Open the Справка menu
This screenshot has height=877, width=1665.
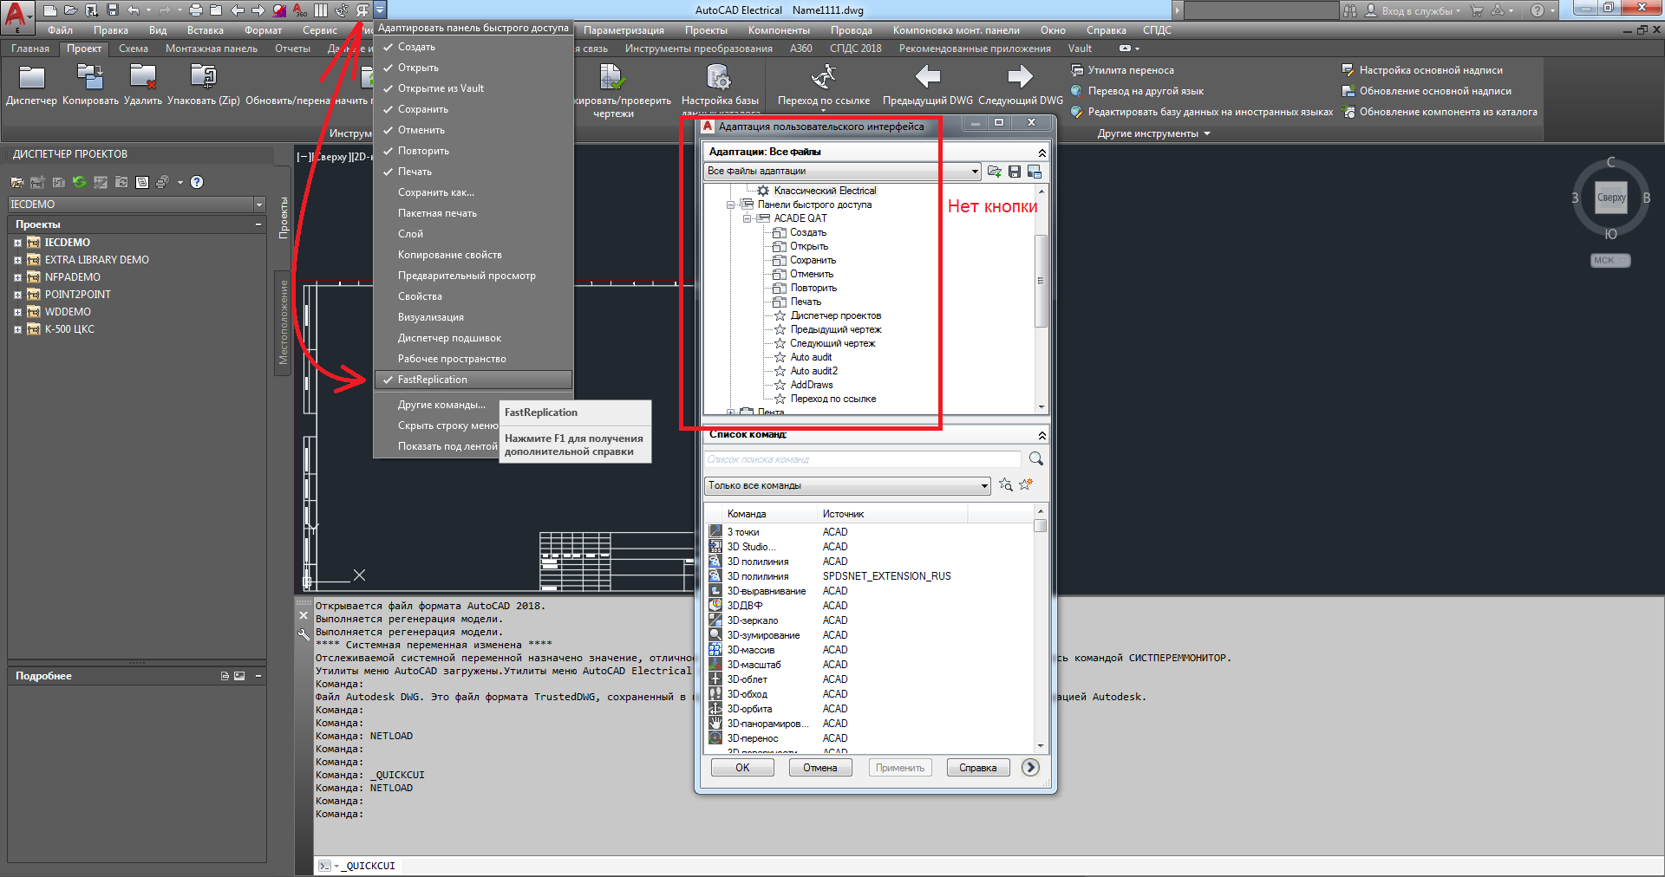[1107, 30]
